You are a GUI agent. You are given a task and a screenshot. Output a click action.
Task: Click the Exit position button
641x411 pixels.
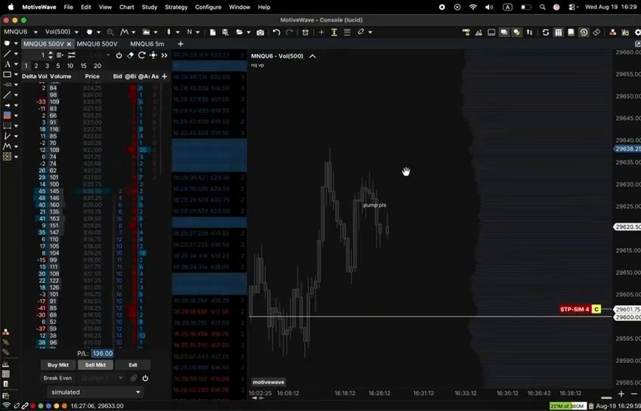click(133, 365)
